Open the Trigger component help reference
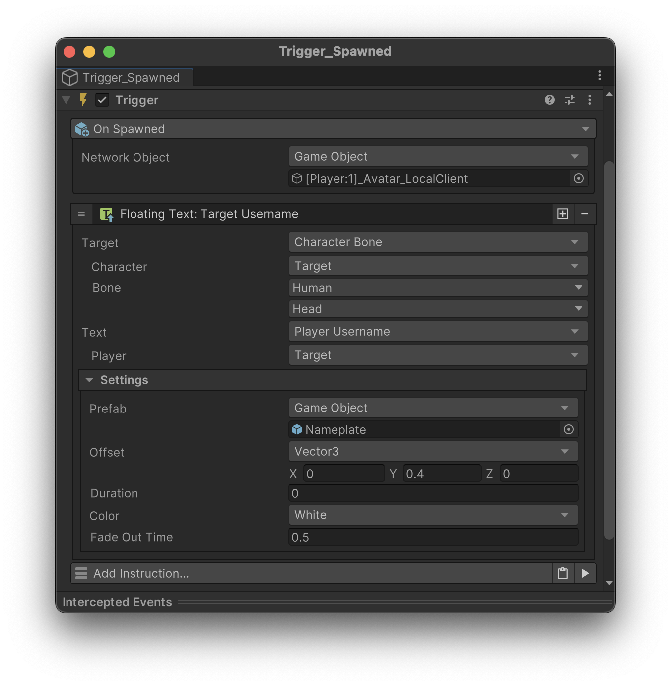 click(549, 100)
